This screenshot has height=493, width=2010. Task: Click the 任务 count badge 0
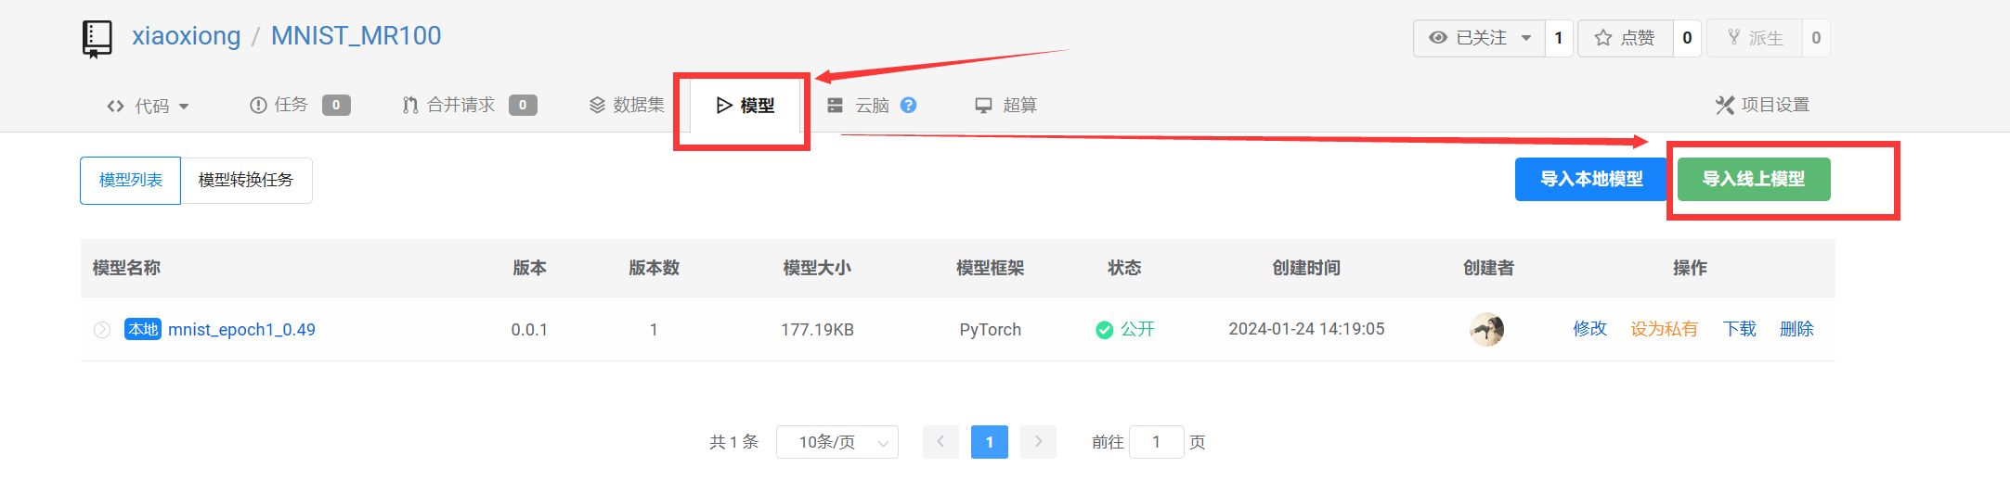336,105
